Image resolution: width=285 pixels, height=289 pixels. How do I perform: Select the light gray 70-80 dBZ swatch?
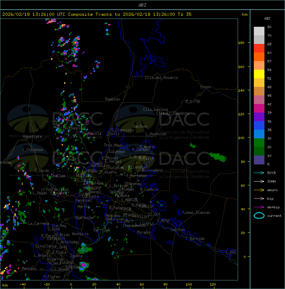pyautogui.click(x=259, y=31)
